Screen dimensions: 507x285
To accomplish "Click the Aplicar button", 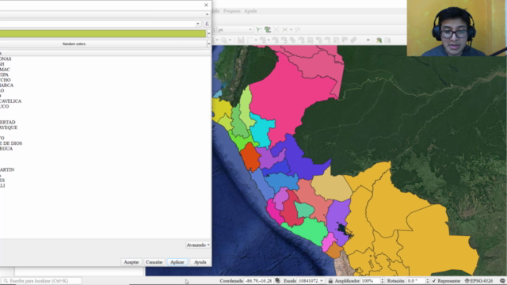I will (177, 262).
